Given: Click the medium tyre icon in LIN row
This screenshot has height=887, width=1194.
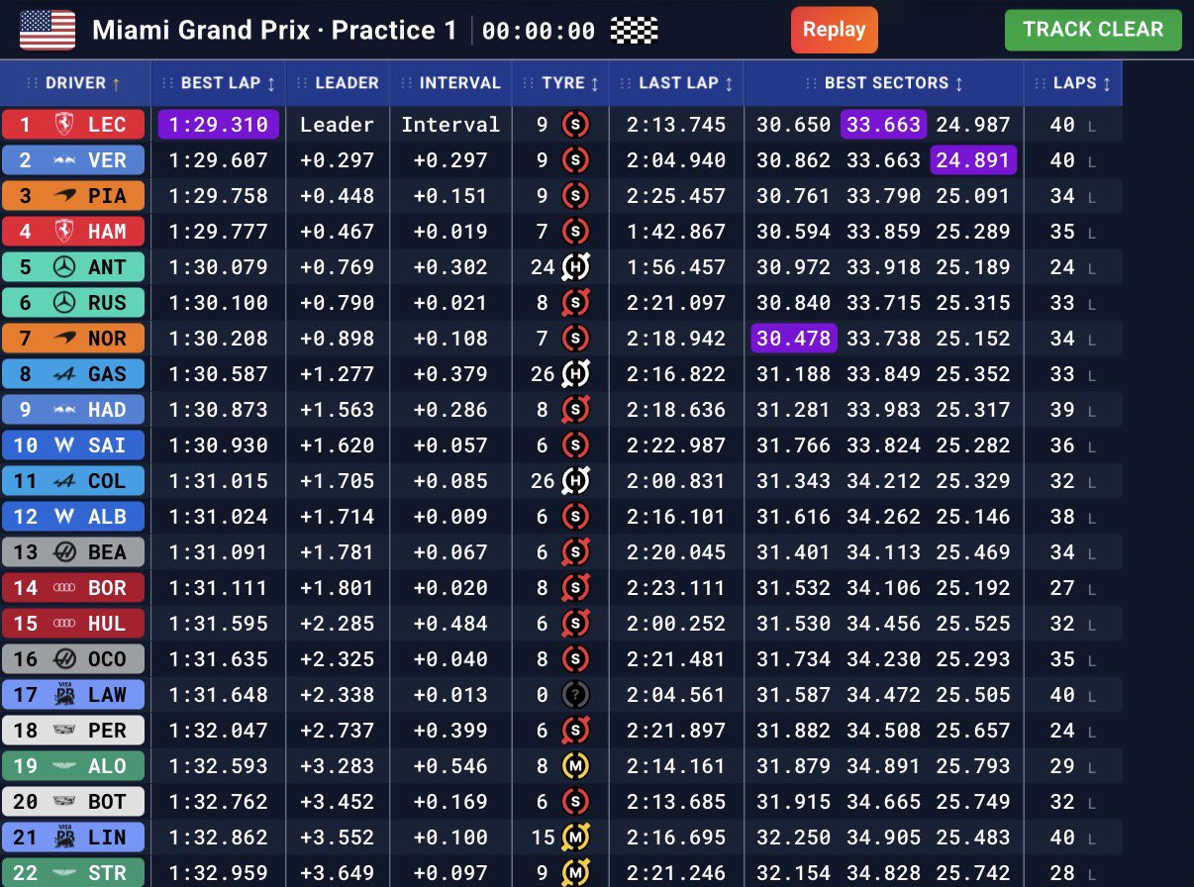Looking at the screenshot, I should [575, 838].
